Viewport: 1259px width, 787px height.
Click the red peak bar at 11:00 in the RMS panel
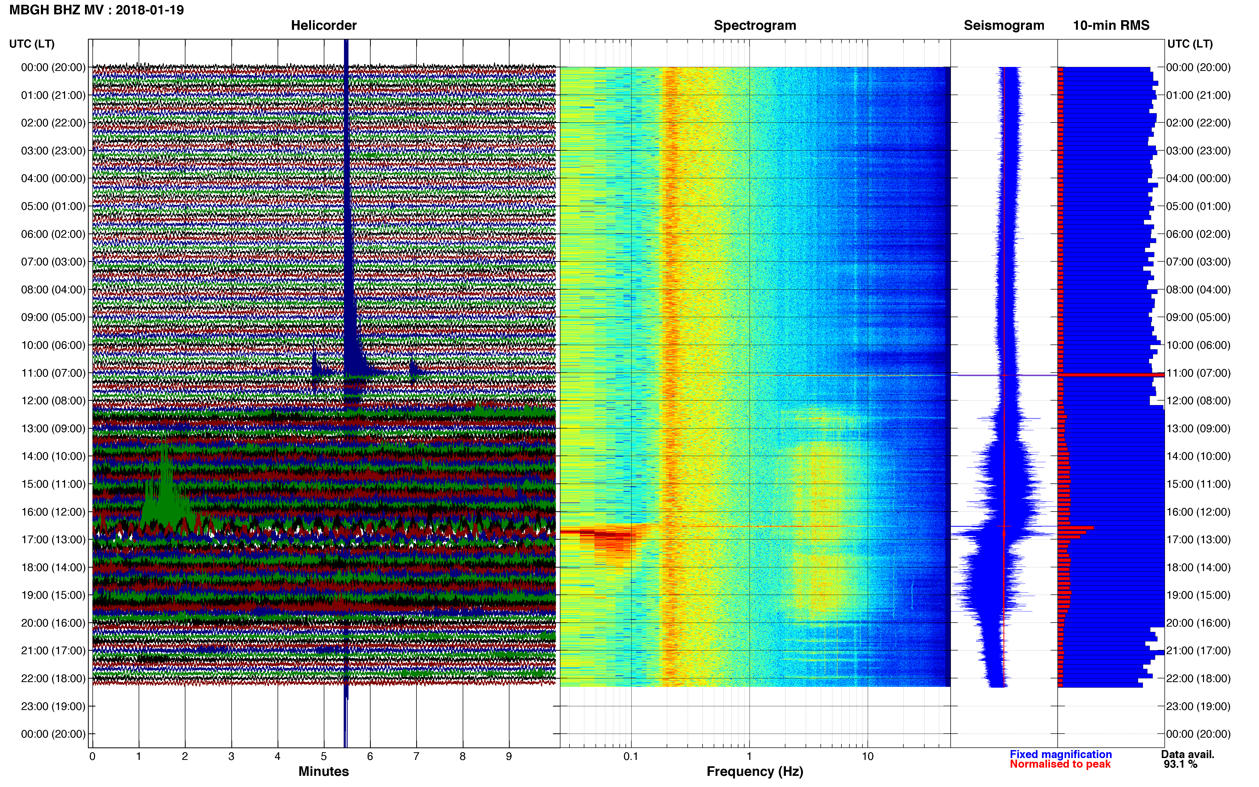pos(1111,375)
